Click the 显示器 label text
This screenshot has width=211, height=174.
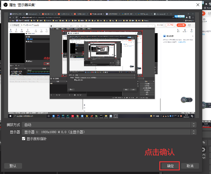pyautogui.click(x=15, y=132)
